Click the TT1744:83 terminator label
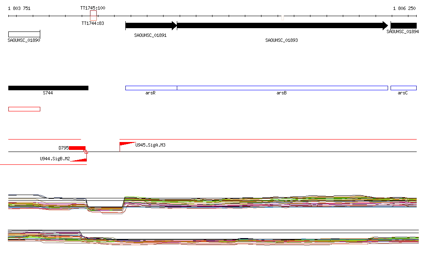The height and width of the screenshot is (253, 425). (x=93, y=24)
